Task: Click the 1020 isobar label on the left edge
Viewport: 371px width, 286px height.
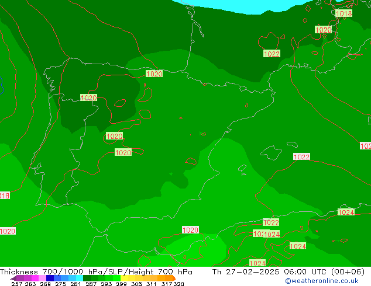Action: 8,231
